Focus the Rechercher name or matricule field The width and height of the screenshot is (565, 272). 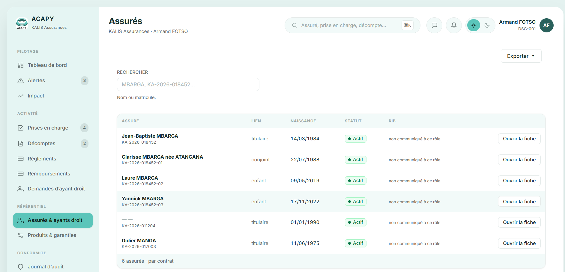pyautogui.click(x=188, y=85)
